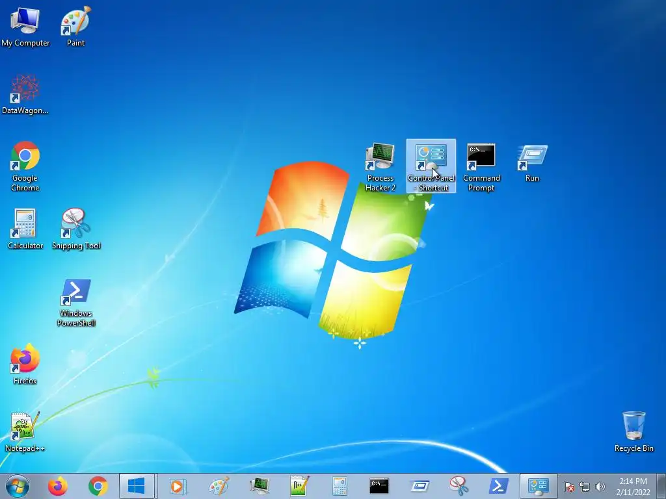Open Windows Media Player from the taskbar

pos(177,486)
